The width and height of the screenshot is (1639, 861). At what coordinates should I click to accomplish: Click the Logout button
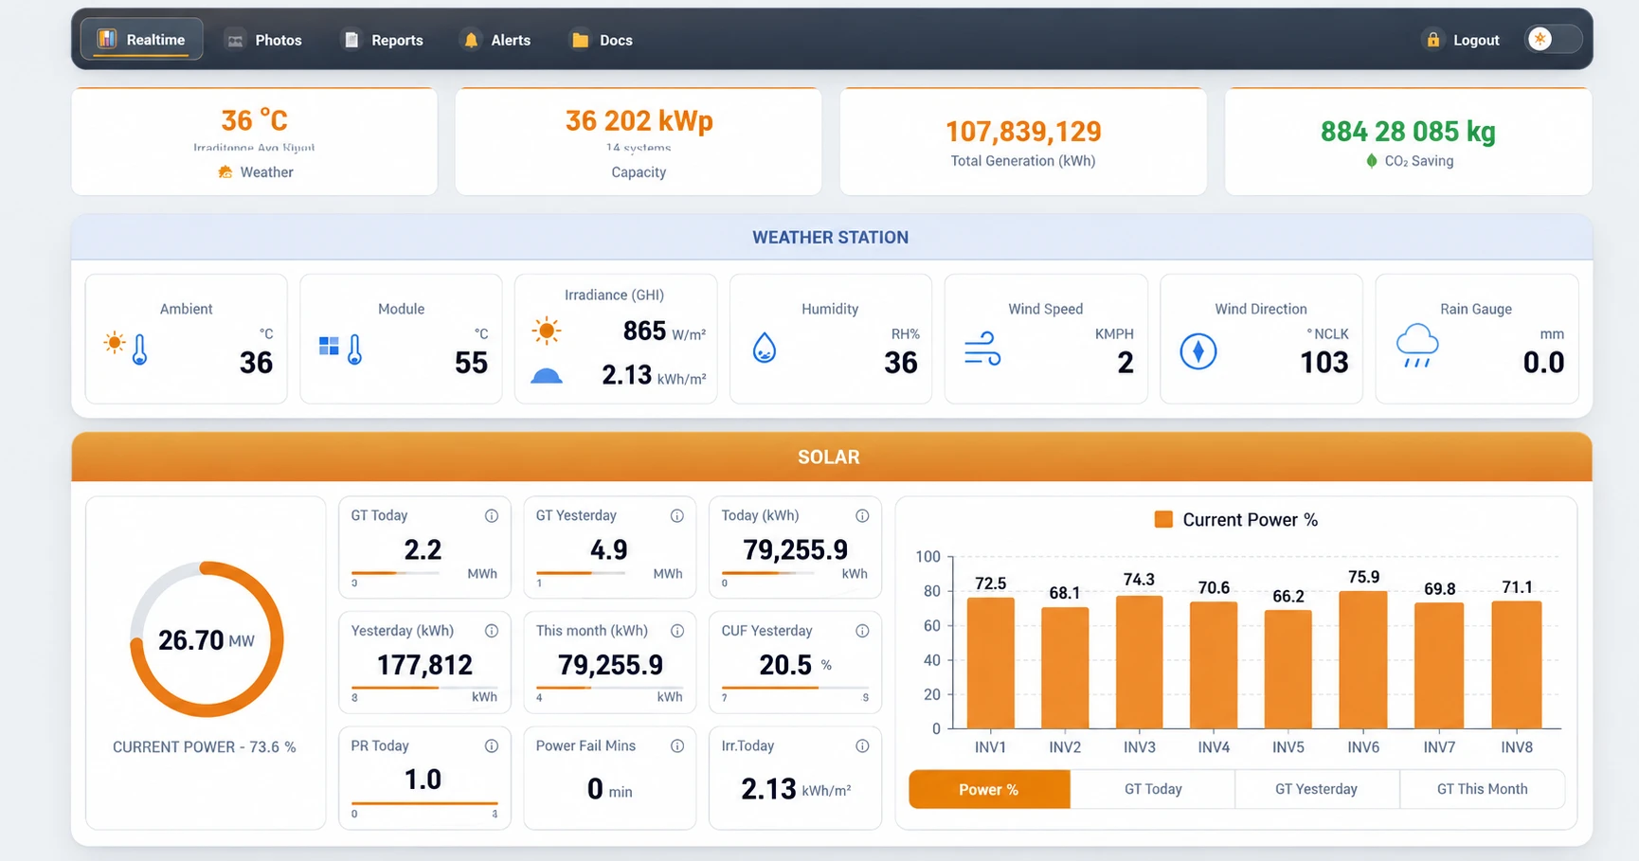click(1463, 40)
